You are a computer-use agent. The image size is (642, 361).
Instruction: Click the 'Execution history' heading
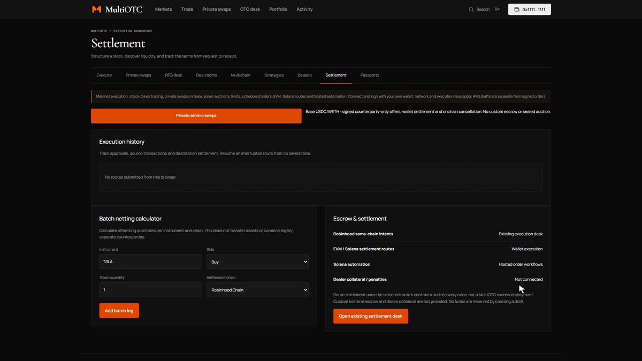(x=122, y=142)
